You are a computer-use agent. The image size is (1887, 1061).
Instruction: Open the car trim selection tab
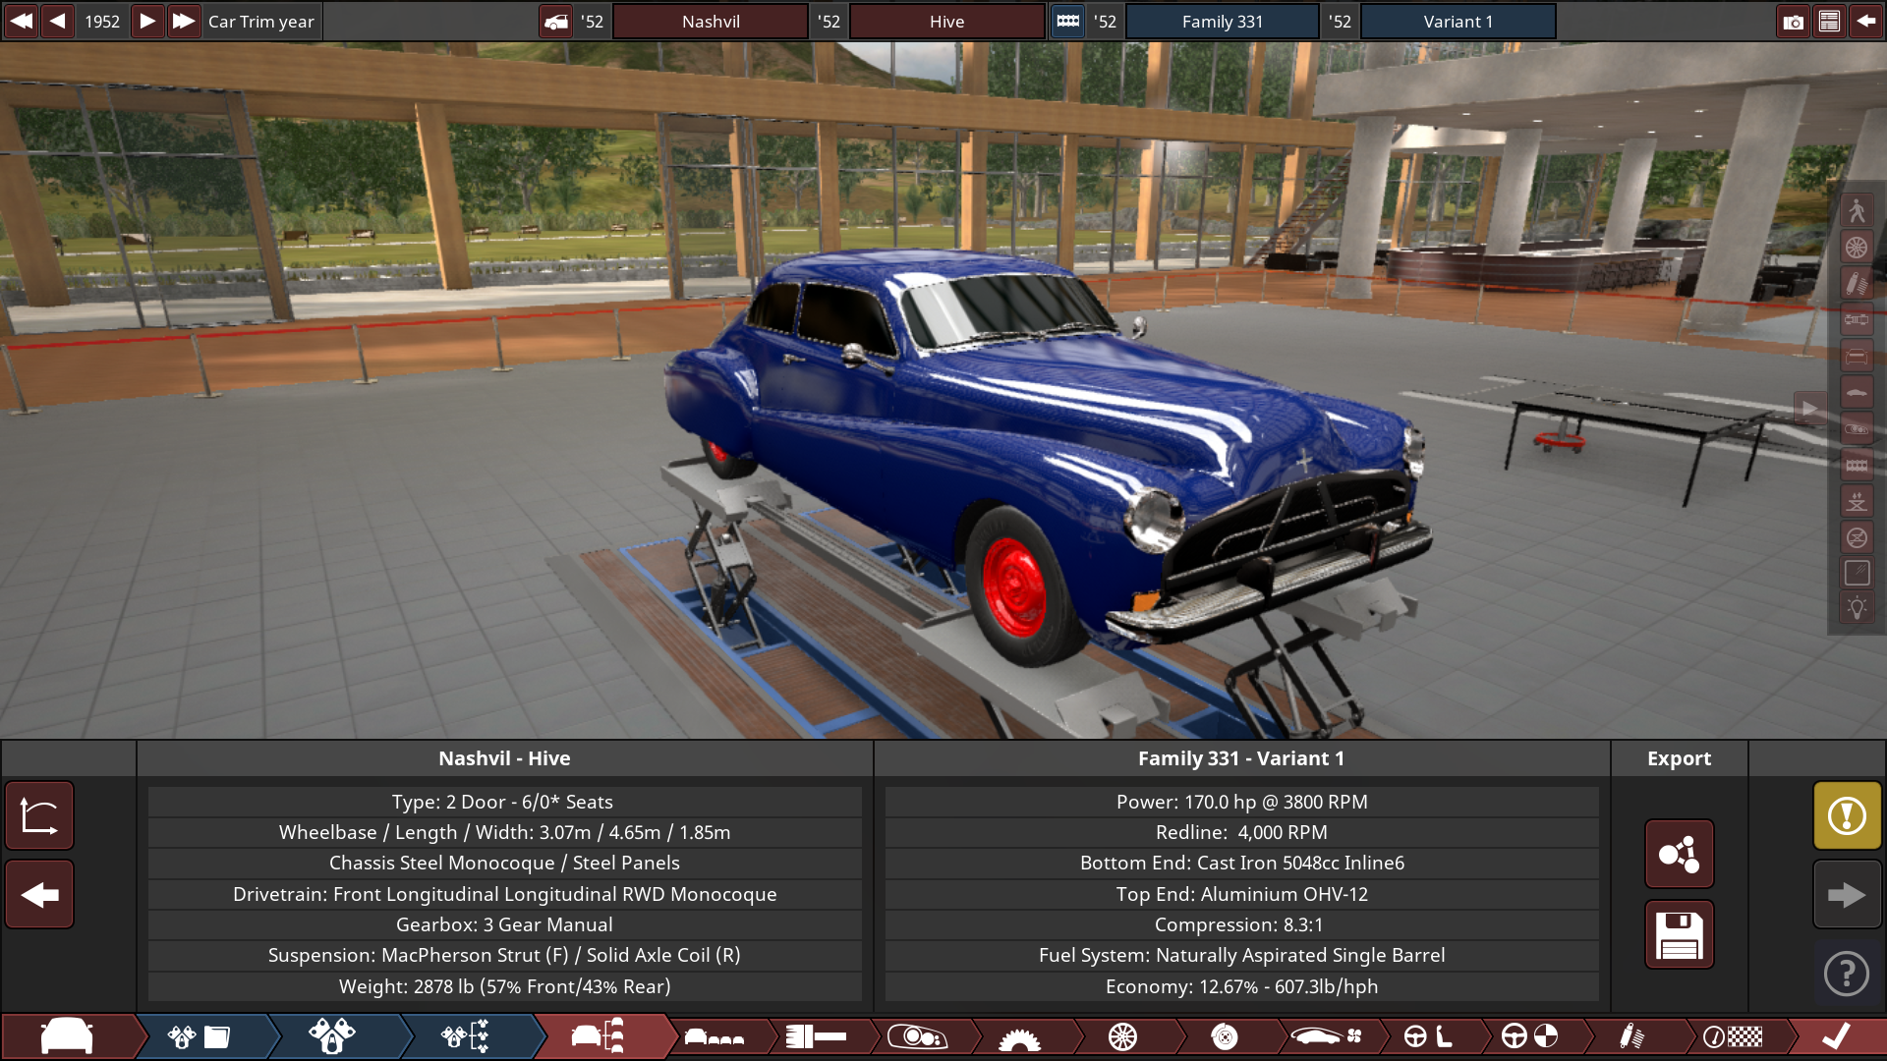pos(599,1036)
